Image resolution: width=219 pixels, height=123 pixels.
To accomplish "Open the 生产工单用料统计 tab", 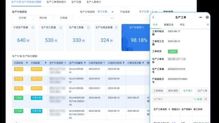I will [x=56, y=2].
